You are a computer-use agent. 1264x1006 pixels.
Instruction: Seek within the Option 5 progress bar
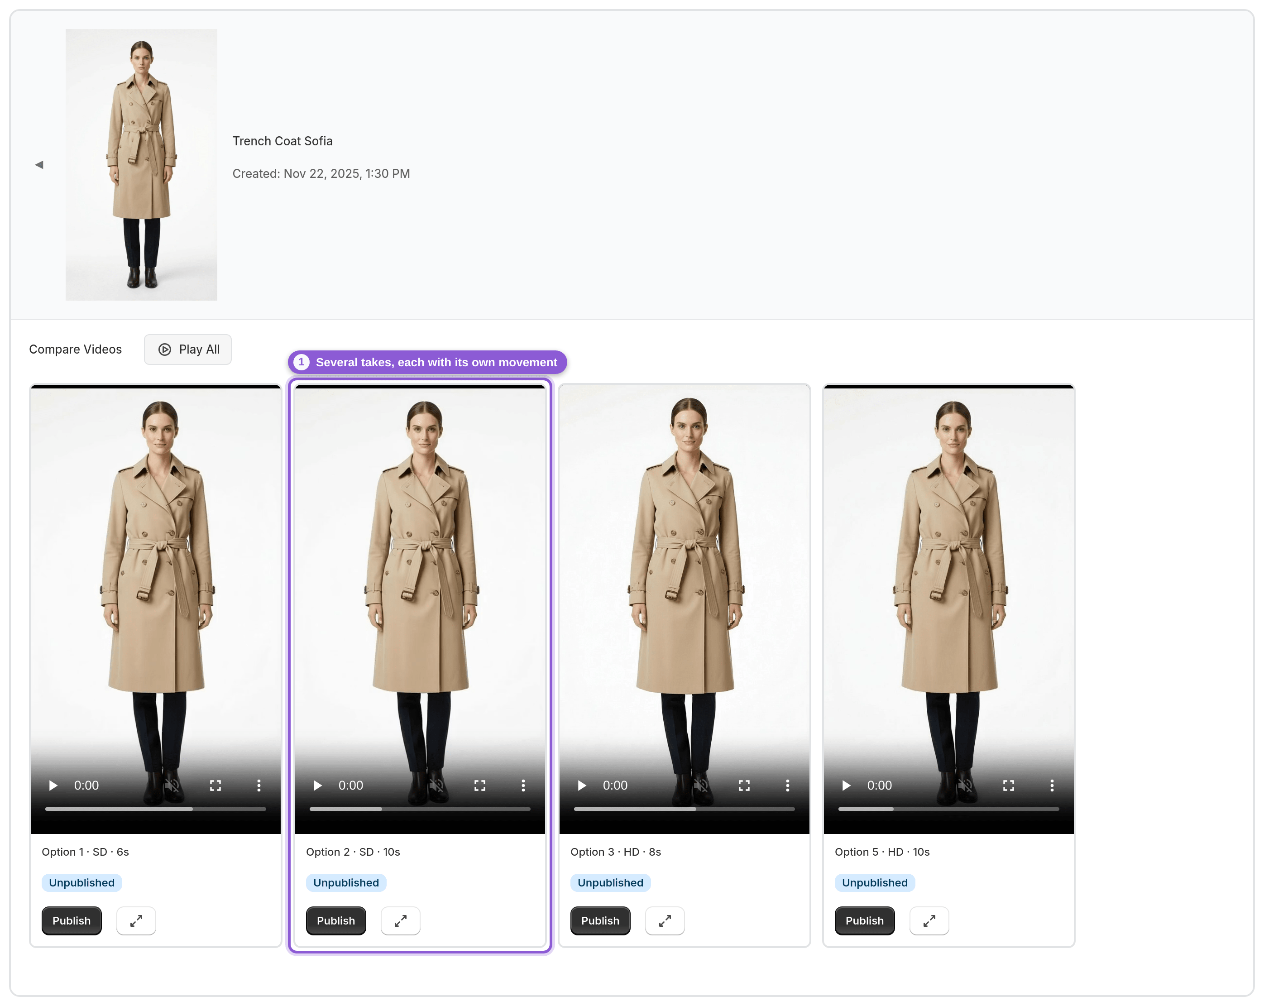click(948, 809)
